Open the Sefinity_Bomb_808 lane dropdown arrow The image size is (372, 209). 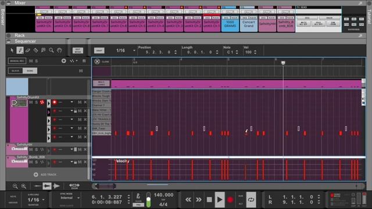pyautogui.click(x=71, y=162)
